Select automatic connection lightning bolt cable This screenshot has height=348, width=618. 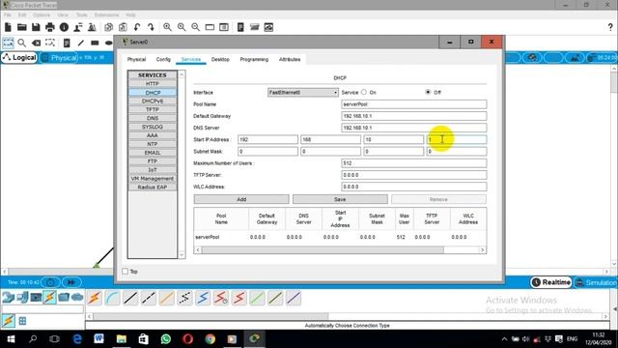point(95,298)
